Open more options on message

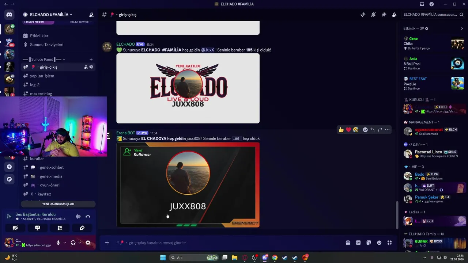tap(387, 130)
